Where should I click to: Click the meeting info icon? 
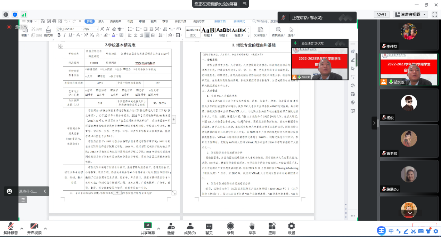6,15
